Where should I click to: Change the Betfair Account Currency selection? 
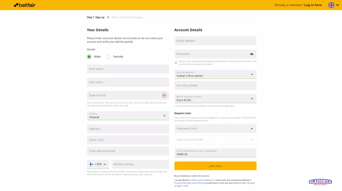coord(215,99)
